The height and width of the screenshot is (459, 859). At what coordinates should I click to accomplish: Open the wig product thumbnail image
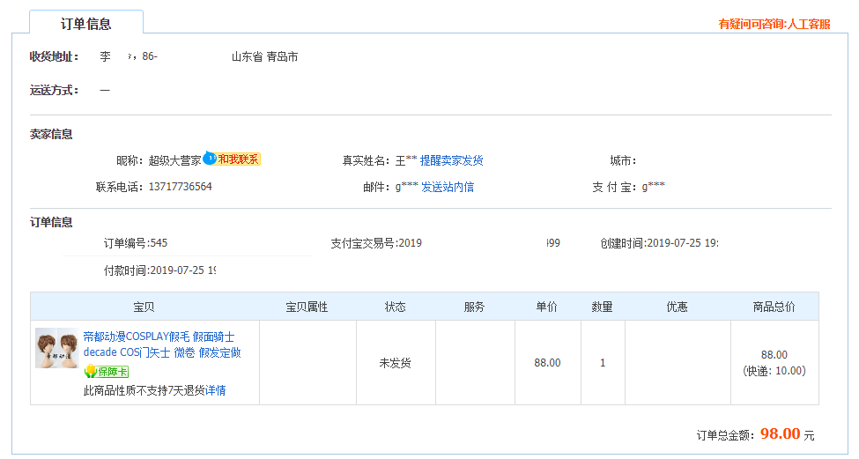[x=56, y=349]
